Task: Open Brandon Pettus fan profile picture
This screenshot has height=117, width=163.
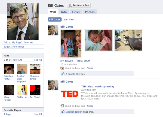Action: [9, 69]
